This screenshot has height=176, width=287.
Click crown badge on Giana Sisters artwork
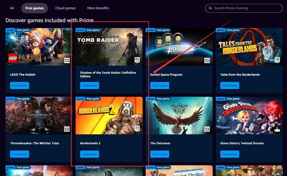pyautogui.click(x=277, y=130)
